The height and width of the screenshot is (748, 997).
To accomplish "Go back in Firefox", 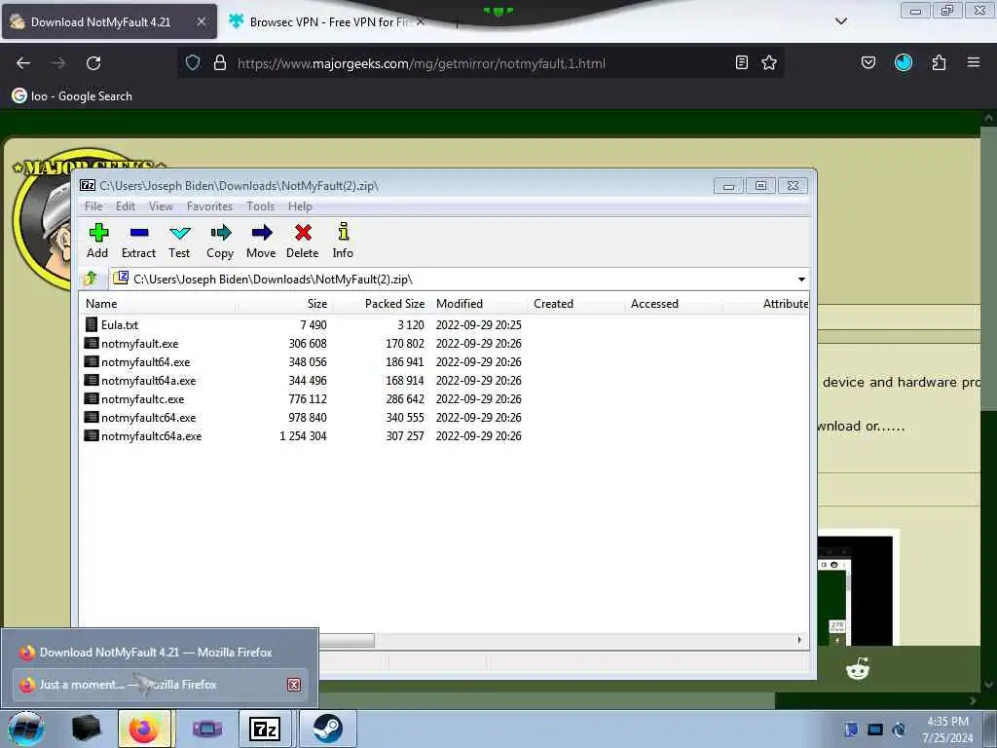I will coord(23,63).
